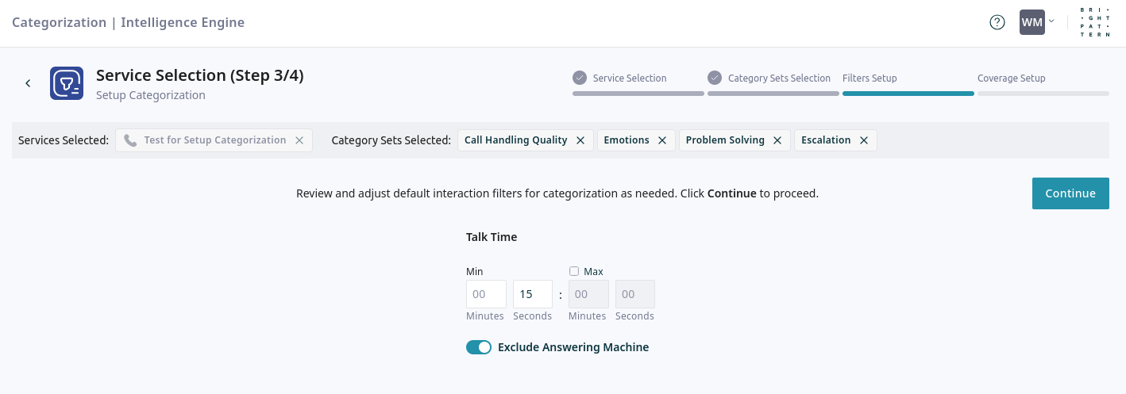The height and width of the screenshot is (394, 1126).
Task: Click the back arrow icon
Action: [x=28, y=83]
